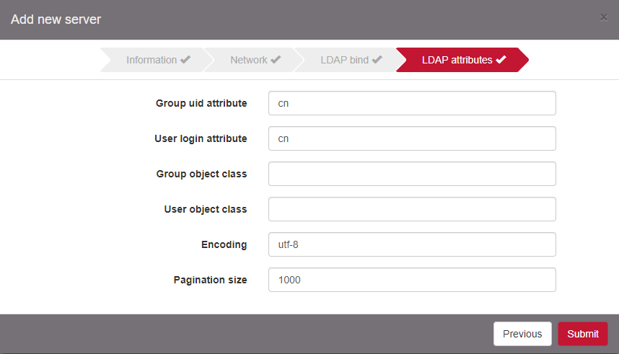Viewport: 619px width, 354px height.
Task: Click the "Encoding" label text
Action: pos(224,244)
